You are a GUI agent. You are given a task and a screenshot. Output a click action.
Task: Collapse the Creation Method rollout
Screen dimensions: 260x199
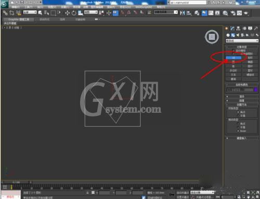(x=242, y=104)
